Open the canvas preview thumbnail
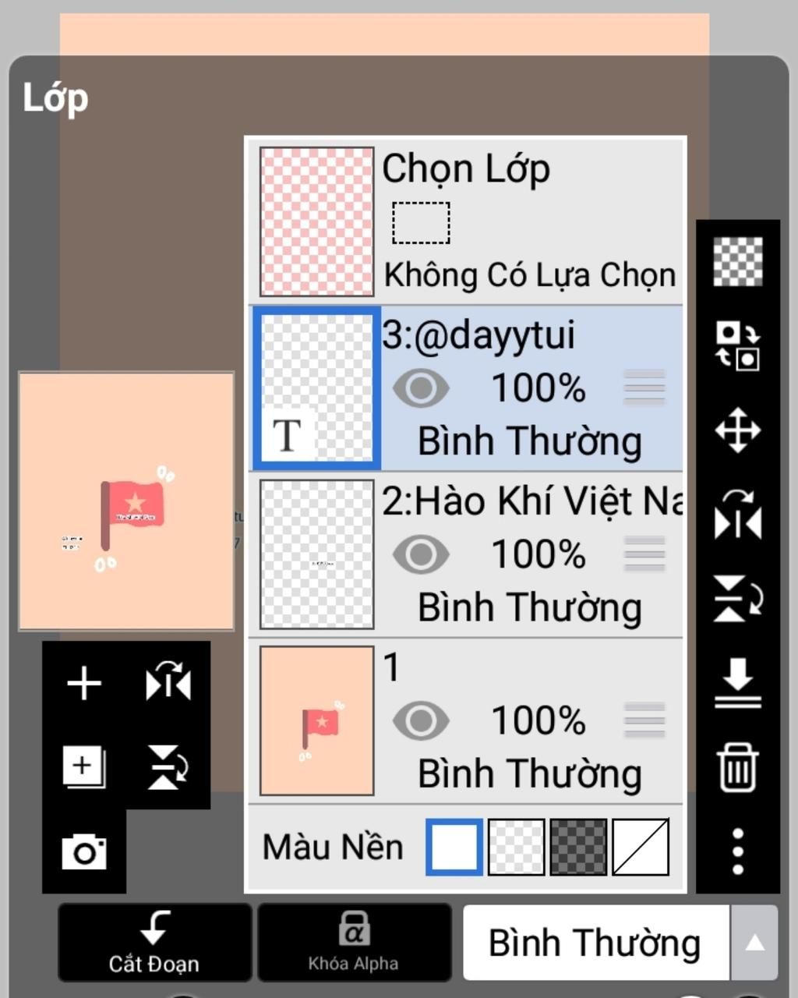Image resolution: width=798 pixels, height=998 pixels. pos(126,501)
